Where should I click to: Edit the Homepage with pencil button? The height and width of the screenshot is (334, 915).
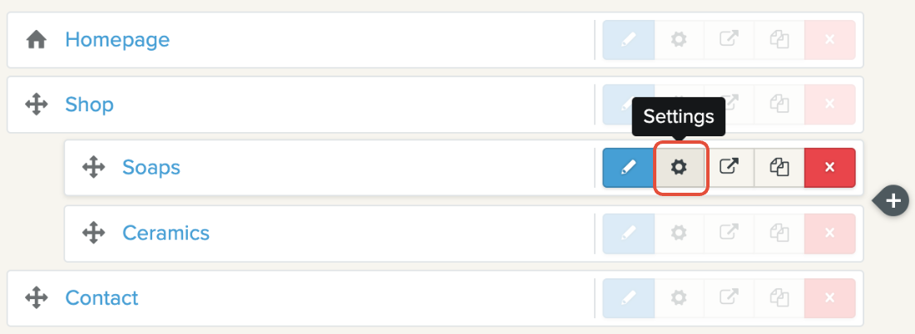(x=629, y=40)
